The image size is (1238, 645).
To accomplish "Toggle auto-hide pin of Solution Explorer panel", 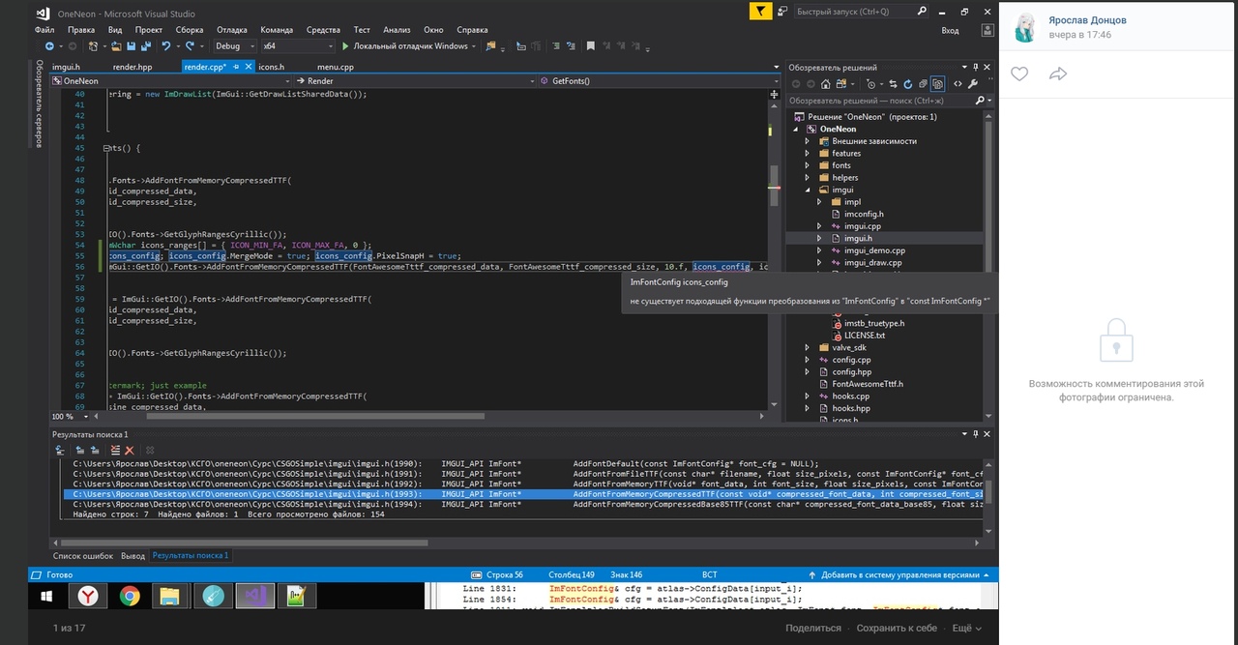I will [977, 68].
